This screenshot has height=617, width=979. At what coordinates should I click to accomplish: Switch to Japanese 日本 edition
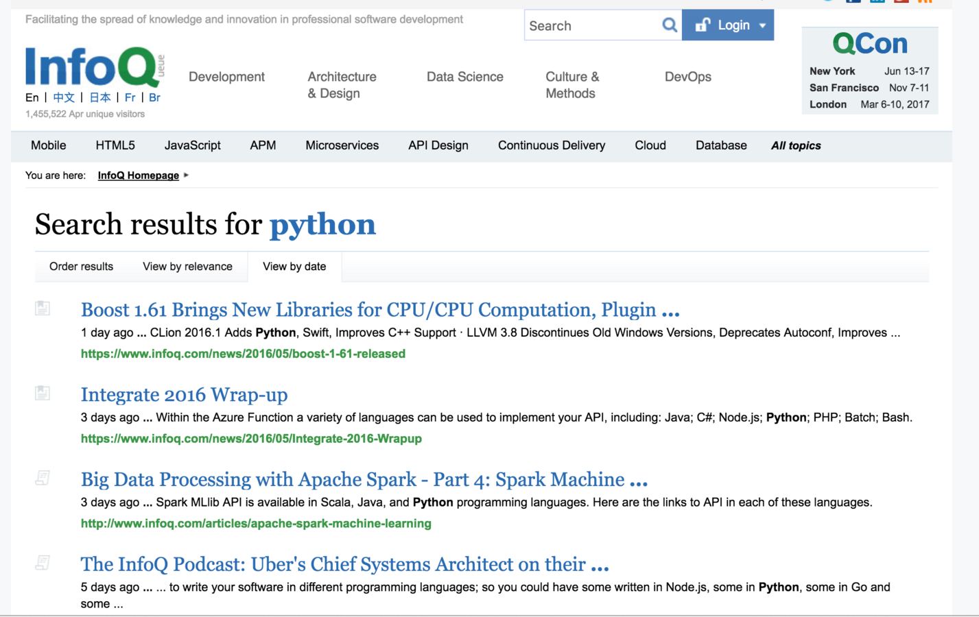point(100,97)
